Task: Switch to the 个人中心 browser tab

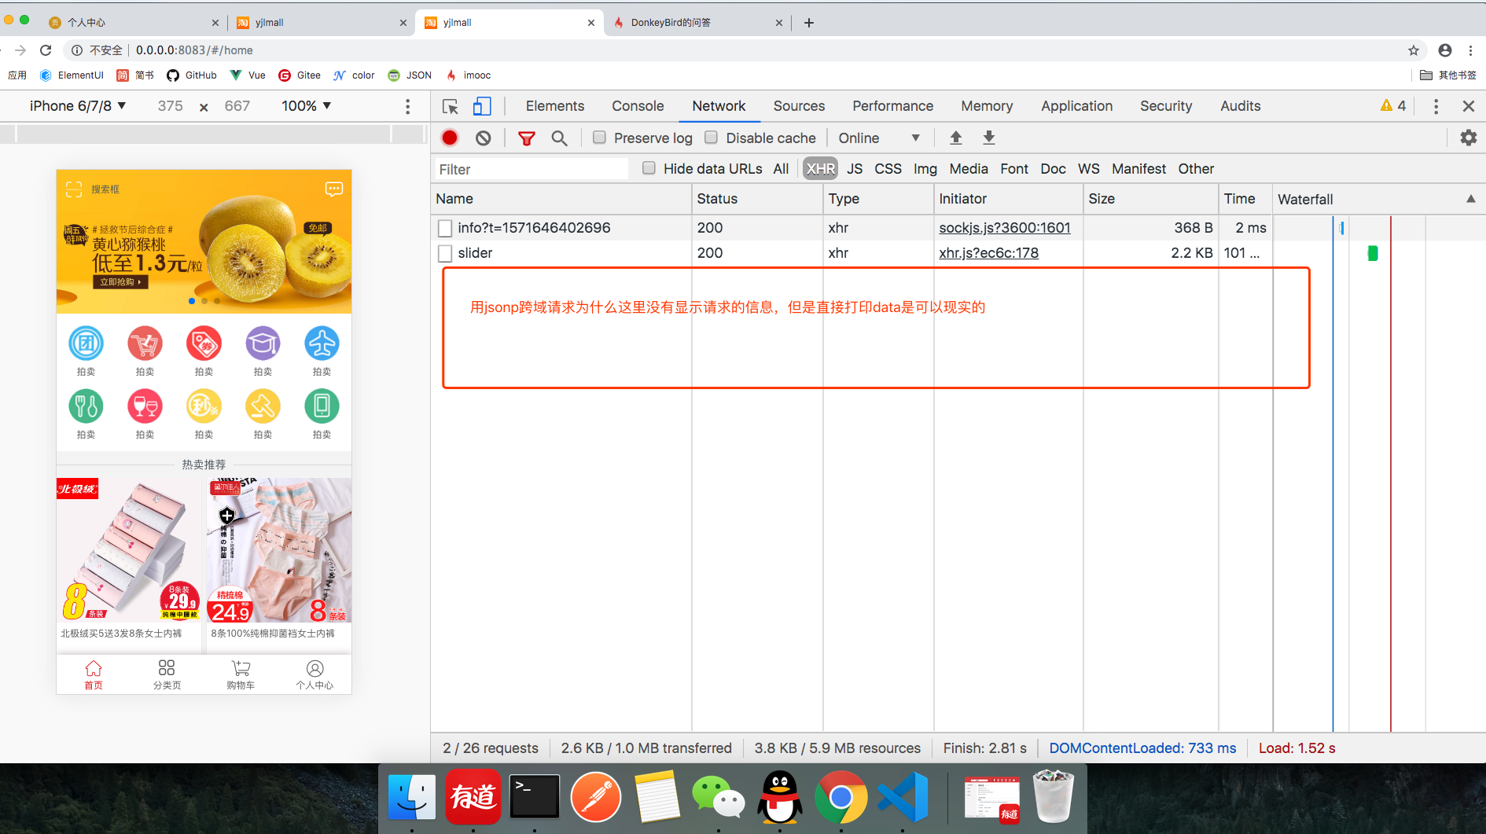Action: [x=132, y=23]
